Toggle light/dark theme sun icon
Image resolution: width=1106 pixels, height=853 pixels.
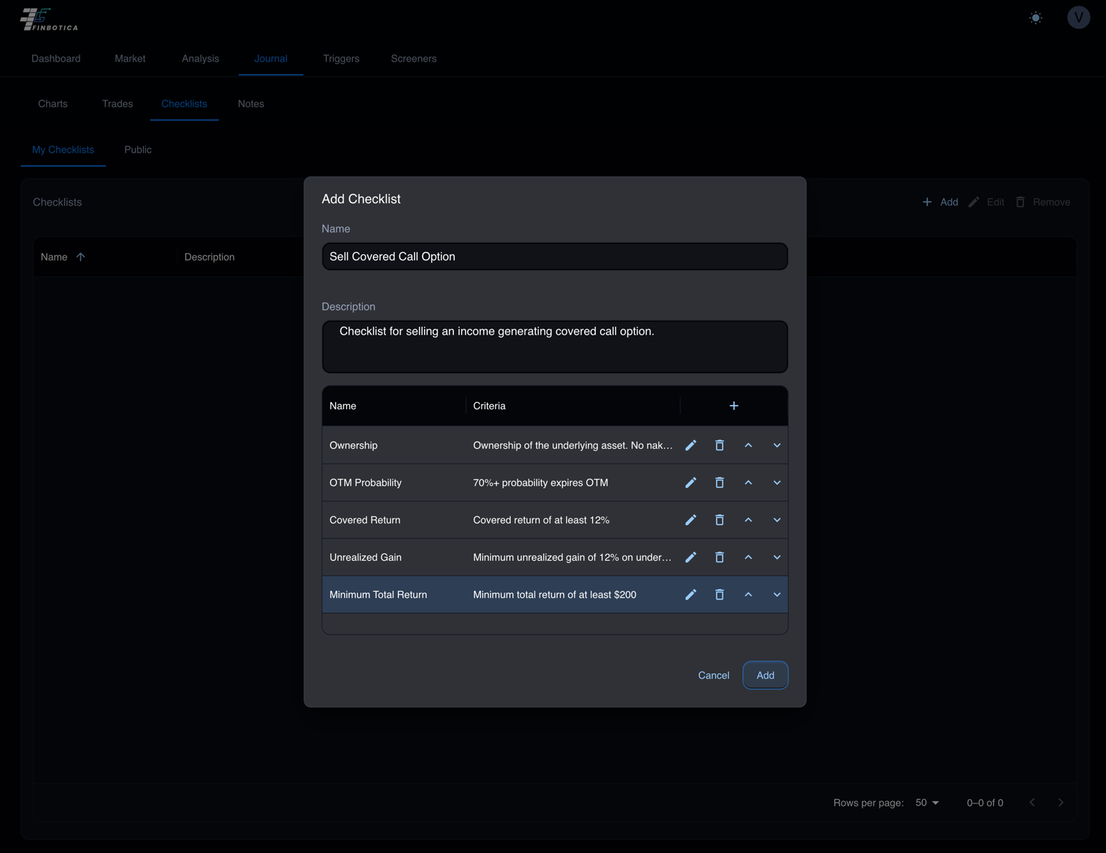1036,18
